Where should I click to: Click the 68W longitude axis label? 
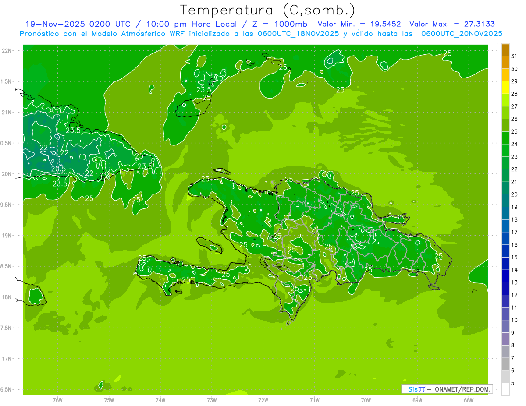point(469,400)
